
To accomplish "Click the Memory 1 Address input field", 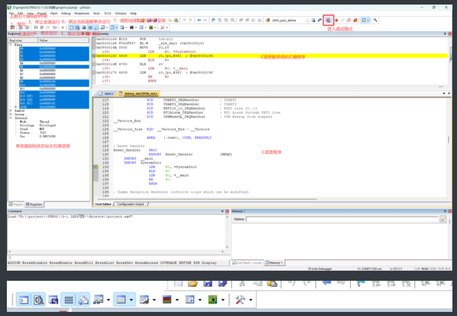I will coord(342,219).
